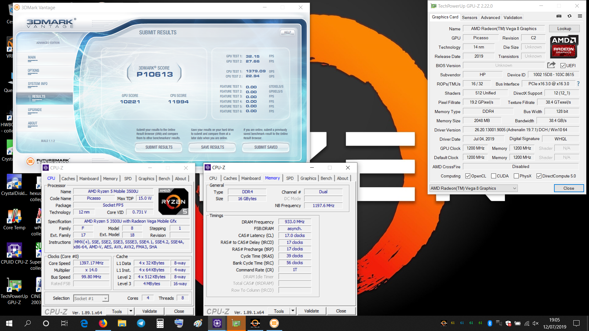Open the Socket #1 selection dropdown
The image size is (589, 331).
pyautogui.click(x=91, y=298)
